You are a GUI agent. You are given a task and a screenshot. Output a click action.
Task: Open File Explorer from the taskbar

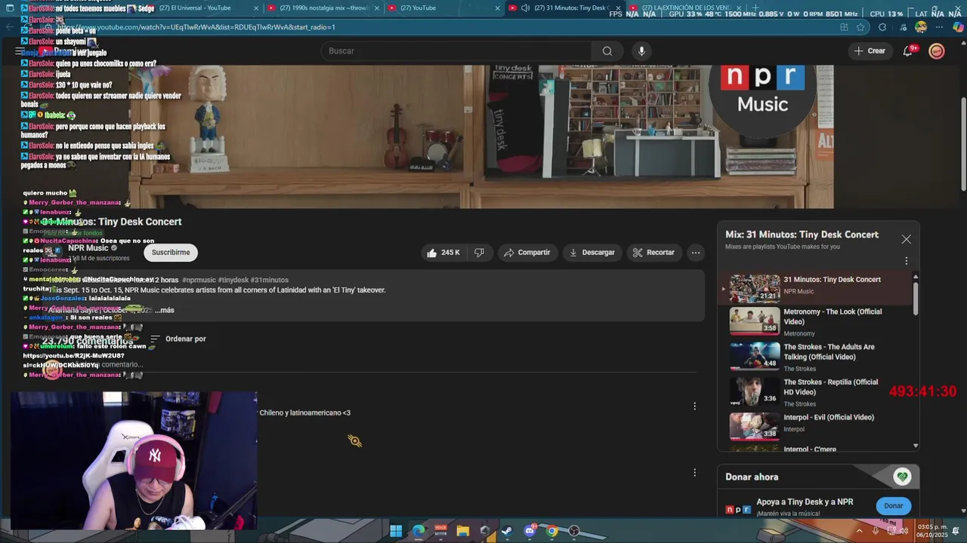(x=462, y=531)
